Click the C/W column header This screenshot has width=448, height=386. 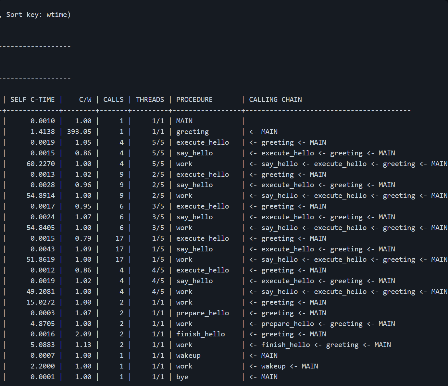[x=85, y=100]
